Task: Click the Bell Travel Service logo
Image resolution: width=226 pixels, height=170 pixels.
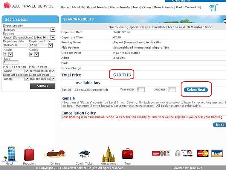Action: [x=29, y=6]
